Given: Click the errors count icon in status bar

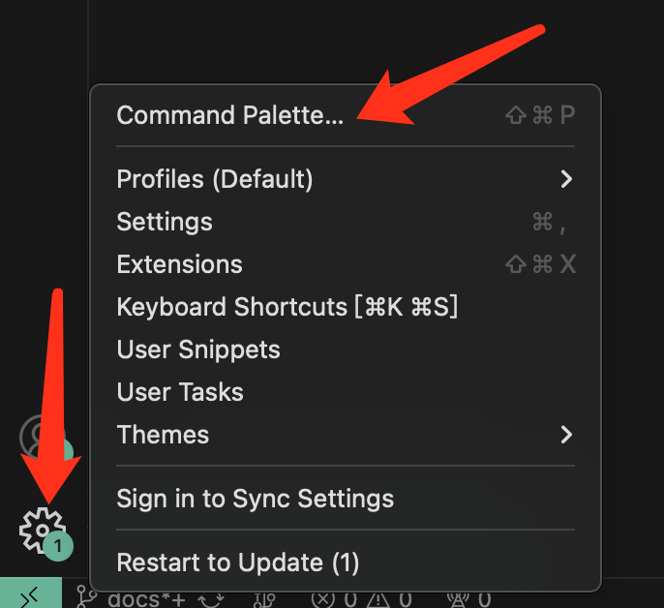Looking at the screenshot, I should tap(322, 600).
